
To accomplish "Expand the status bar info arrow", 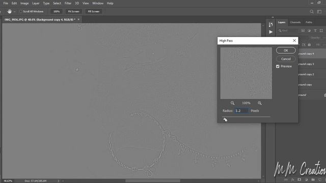I will (x=58, y=181).
